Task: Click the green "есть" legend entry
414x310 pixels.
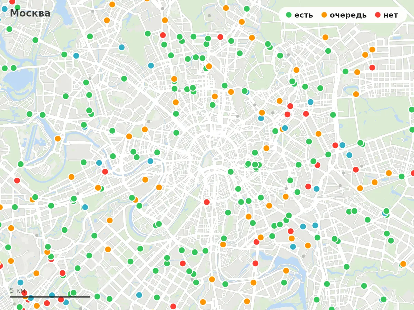Action: (299, 15)
